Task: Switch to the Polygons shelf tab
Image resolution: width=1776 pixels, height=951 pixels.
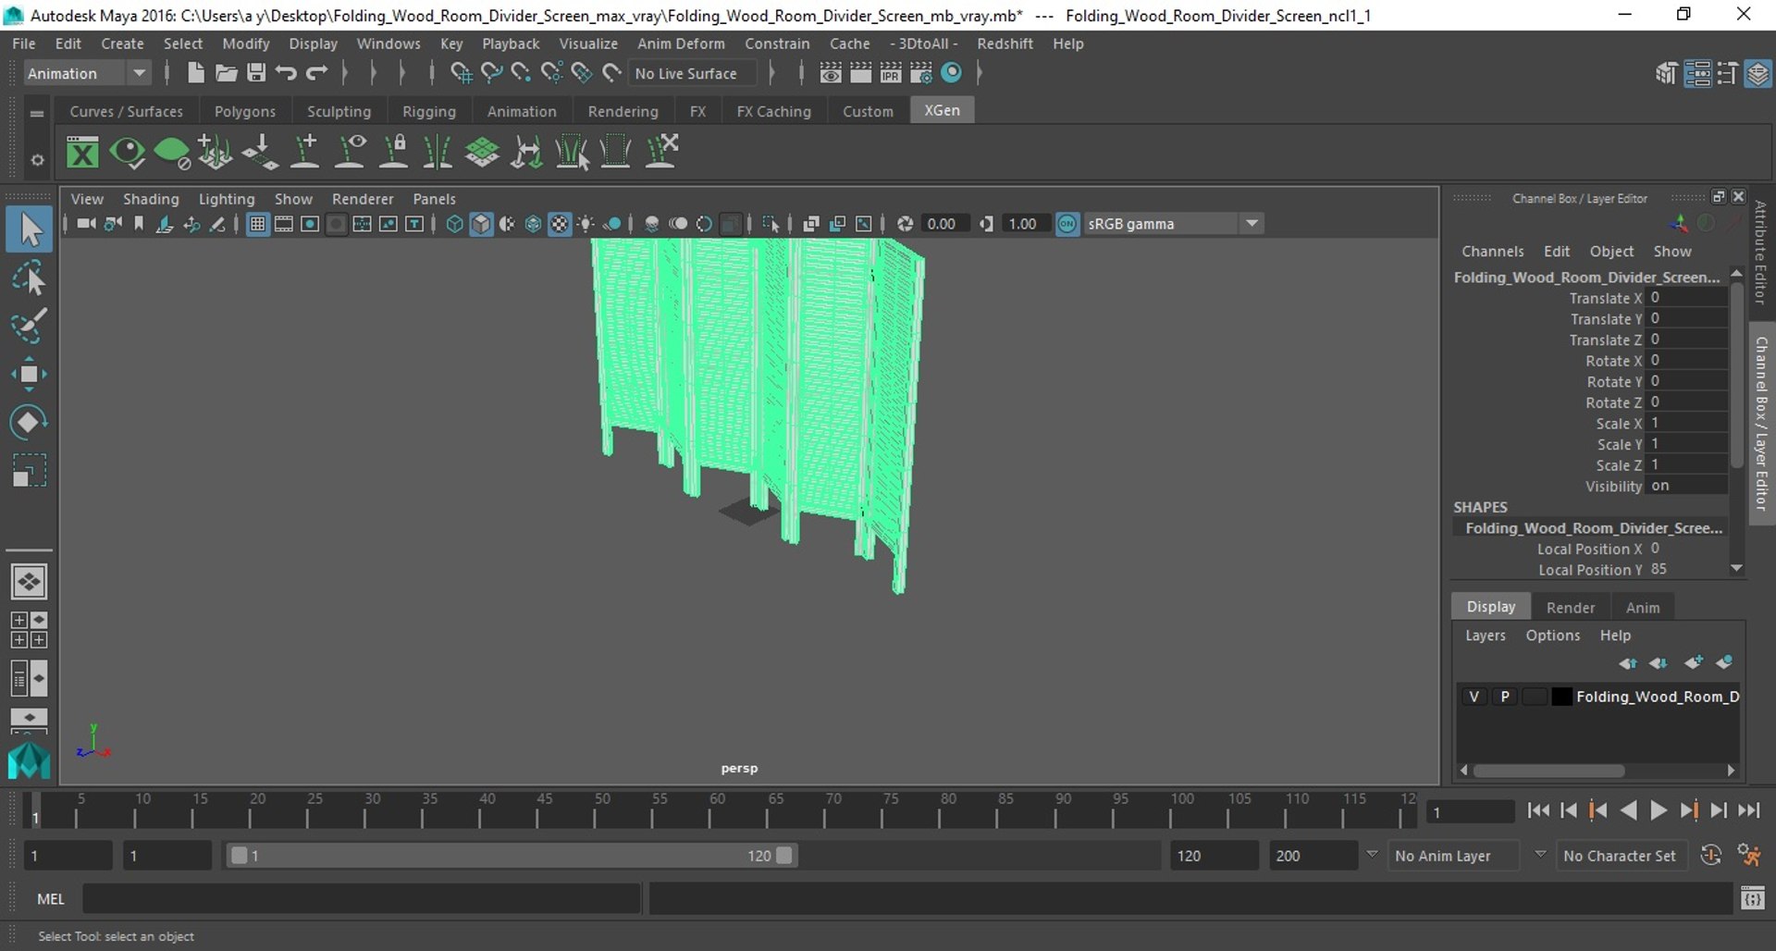Action: 245,111
